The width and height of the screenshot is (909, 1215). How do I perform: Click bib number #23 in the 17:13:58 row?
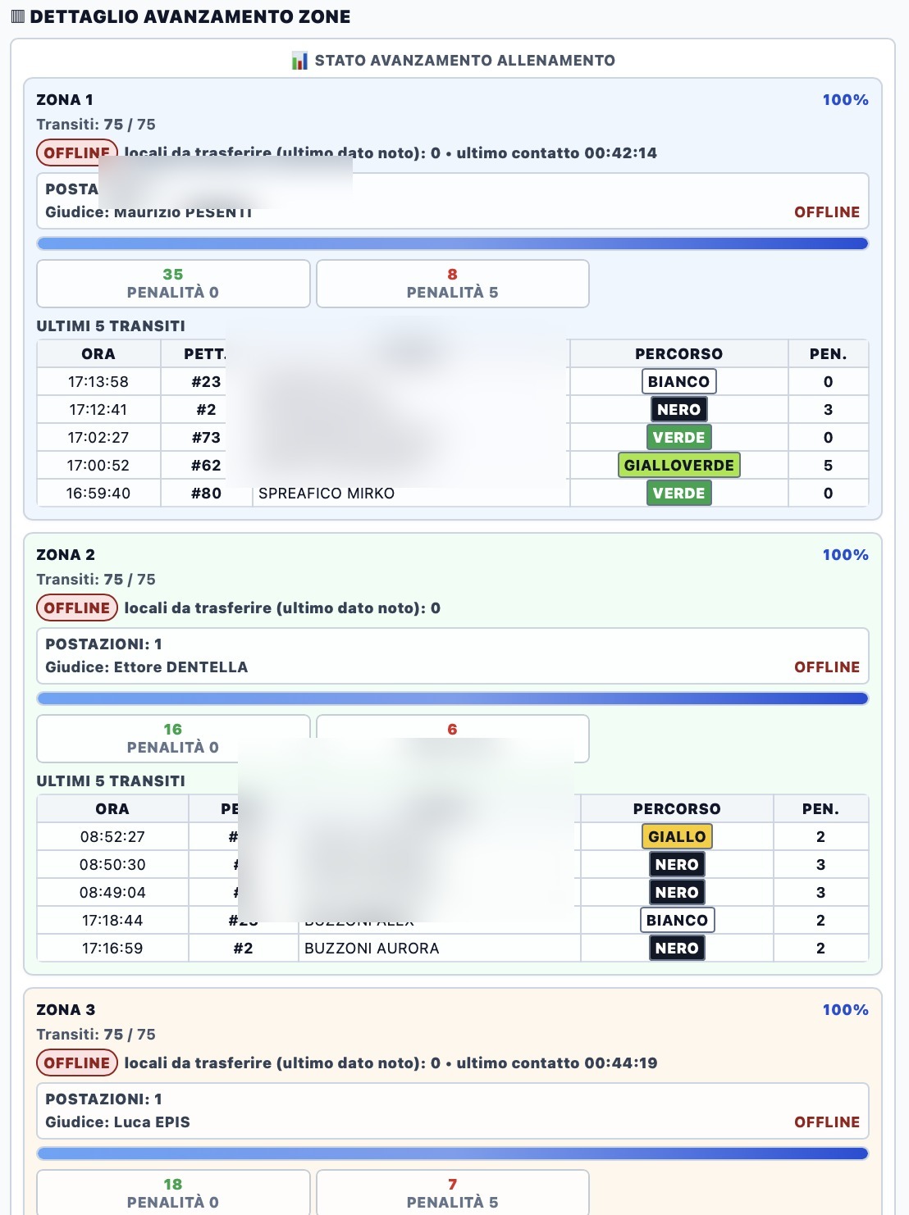pyautogui.click(x=206, y=382)
